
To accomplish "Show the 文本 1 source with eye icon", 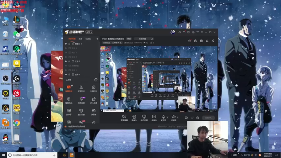I will point(66,70).
